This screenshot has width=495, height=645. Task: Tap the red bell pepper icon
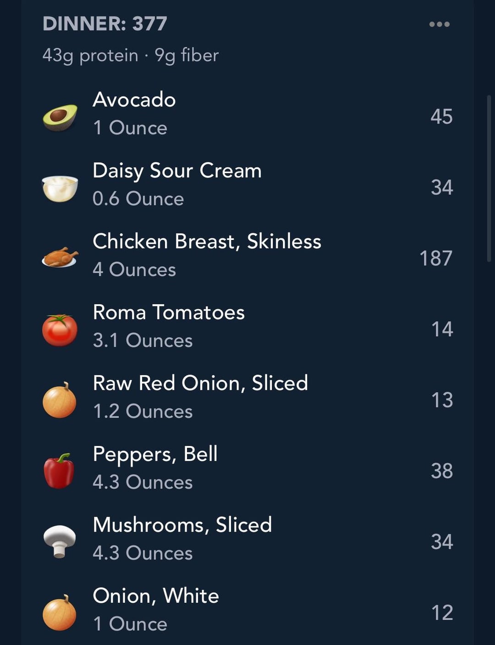point(59,471)
